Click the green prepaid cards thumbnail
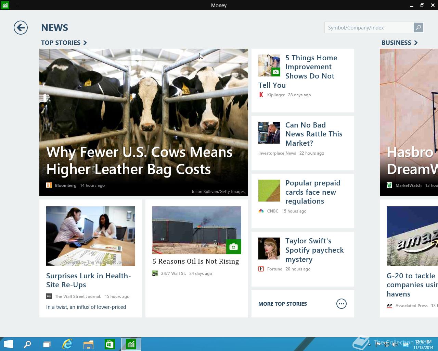Viewport: 438px width, 351px height. point(269,190)
